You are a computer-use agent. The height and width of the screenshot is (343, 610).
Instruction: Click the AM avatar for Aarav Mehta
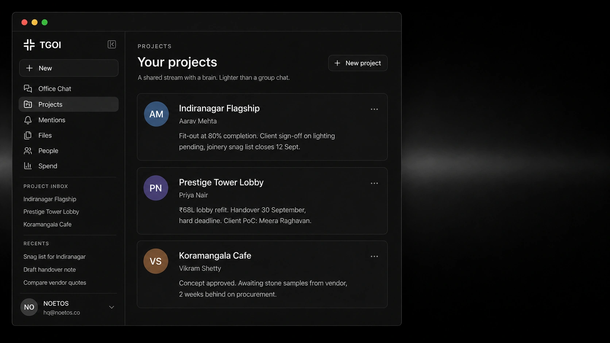[x=156, y=114]
